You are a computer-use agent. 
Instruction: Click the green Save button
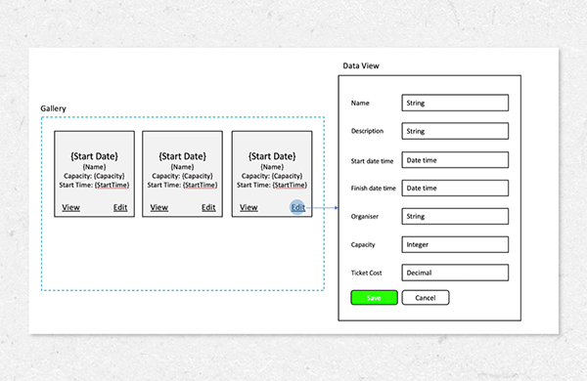point(374,298)
